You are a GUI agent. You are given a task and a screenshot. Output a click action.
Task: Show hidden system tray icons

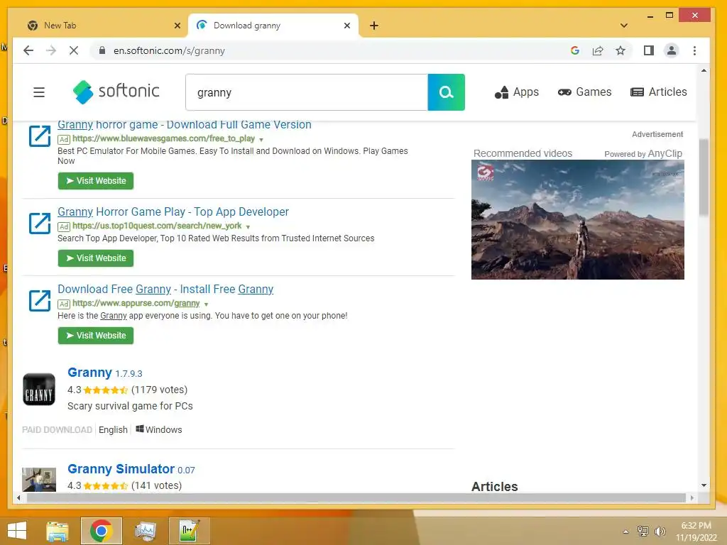626,532
